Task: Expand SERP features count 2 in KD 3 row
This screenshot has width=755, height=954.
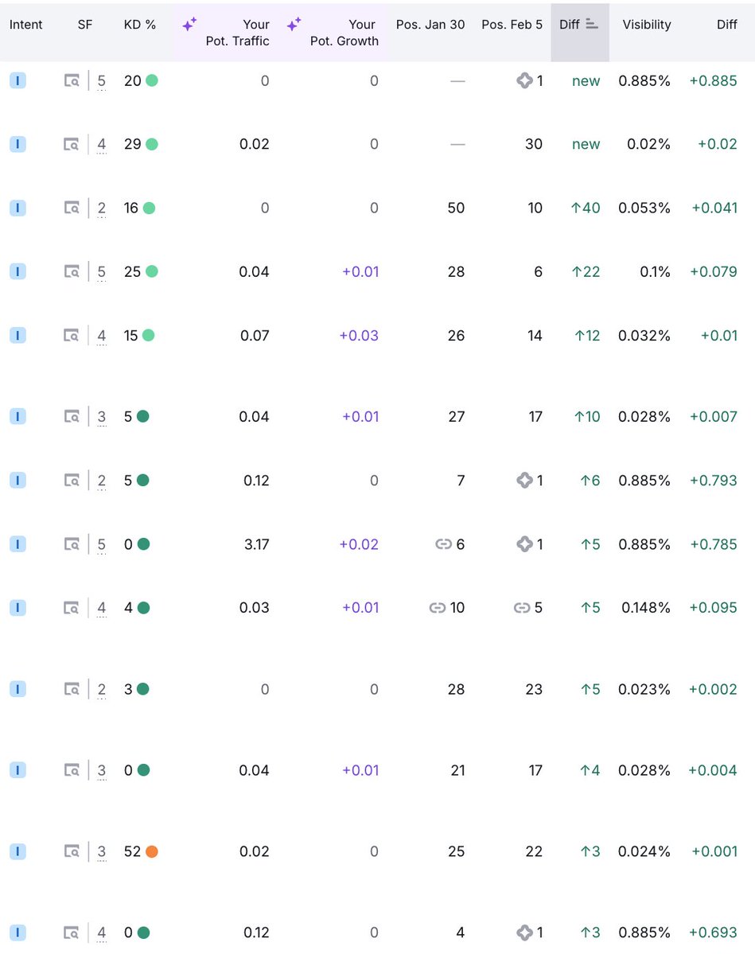Action: click(x=102, y=690)
